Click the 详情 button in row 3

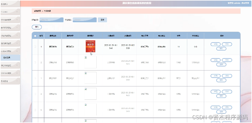pyautogui.click(x=215, y=76)
